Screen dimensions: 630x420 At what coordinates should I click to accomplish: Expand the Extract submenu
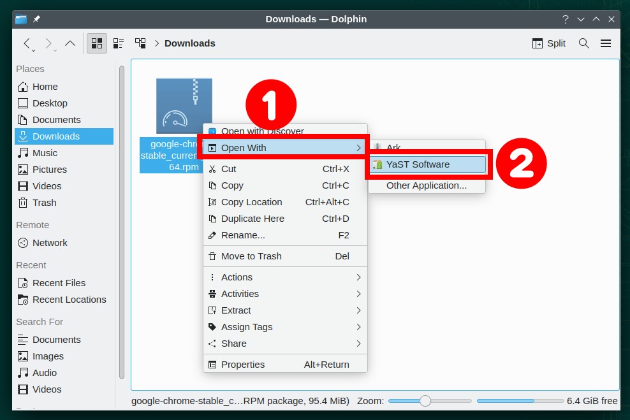(x=285, y=310)
